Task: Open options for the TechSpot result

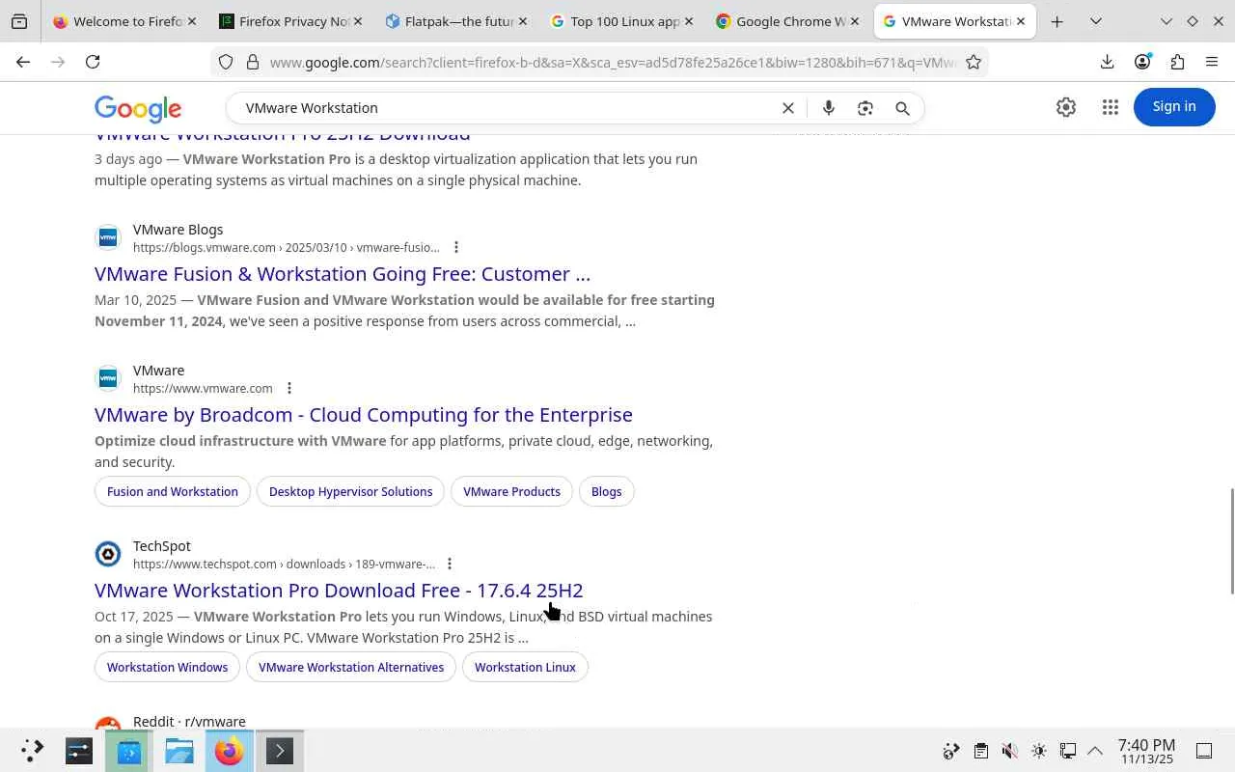Action: pos(449,564)
